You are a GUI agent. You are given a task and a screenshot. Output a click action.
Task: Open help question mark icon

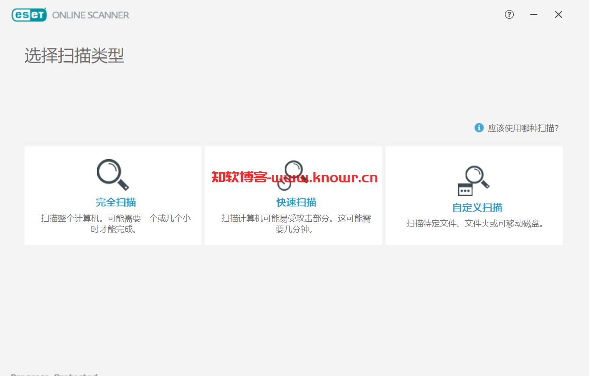[x=509, y=14]
